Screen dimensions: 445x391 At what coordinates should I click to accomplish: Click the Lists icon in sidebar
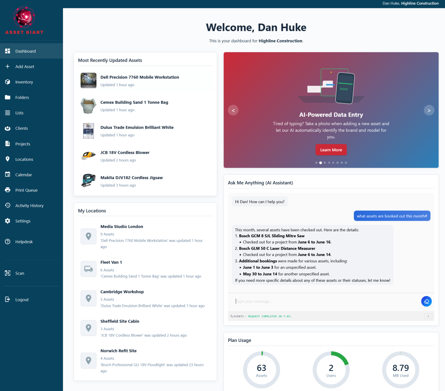click(8, 113)
